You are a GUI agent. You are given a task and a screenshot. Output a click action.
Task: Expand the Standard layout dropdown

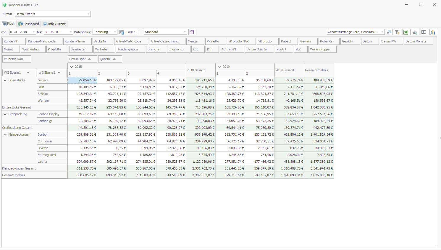click(185, 32)
